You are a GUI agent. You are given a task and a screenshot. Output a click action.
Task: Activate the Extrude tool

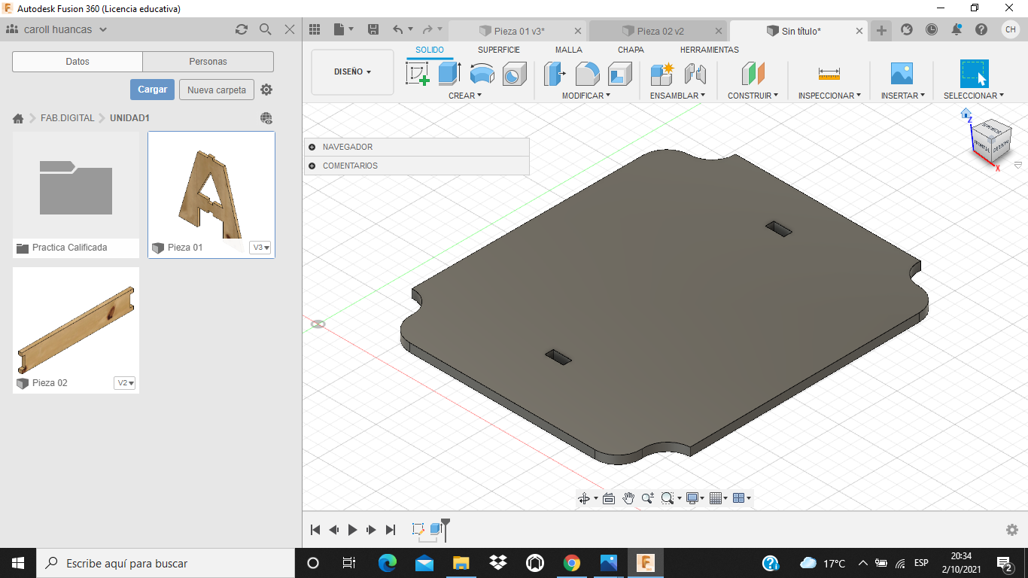pyautogui.click(x=449, y=74)
